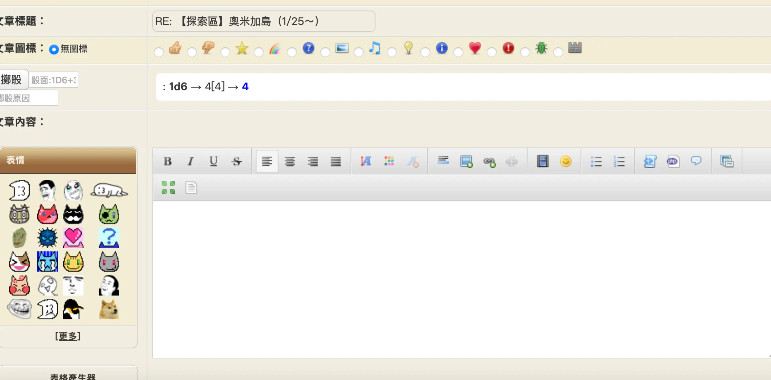771x380 pixels.
Task: Select the 無圖標 radio option
Action: pos(54,49)
